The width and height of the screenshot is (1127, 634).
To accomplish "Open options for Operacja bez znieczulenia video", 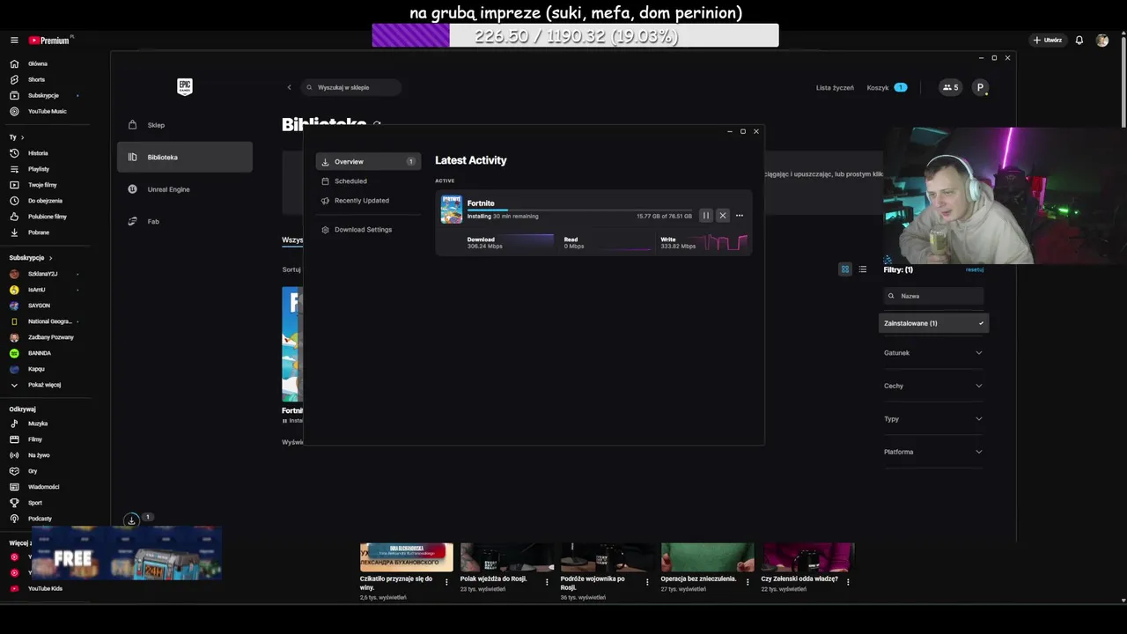I will point(748,583).
